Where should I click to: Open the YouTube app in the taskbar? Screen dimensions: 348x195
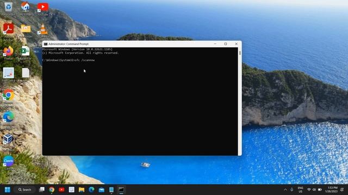point(61,190)
